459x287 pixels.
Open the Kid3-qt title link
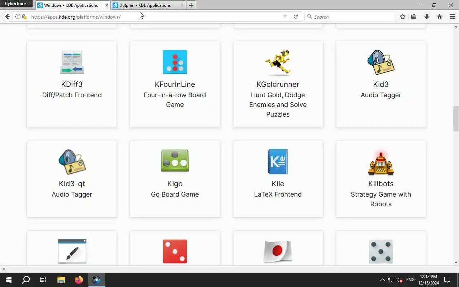click(72, 184)
